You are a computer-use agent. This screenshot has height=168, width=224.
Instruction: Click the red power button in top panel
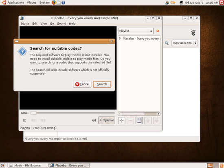222,2
